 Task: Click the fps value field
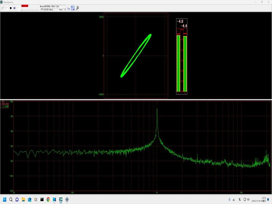pos(65,10)
